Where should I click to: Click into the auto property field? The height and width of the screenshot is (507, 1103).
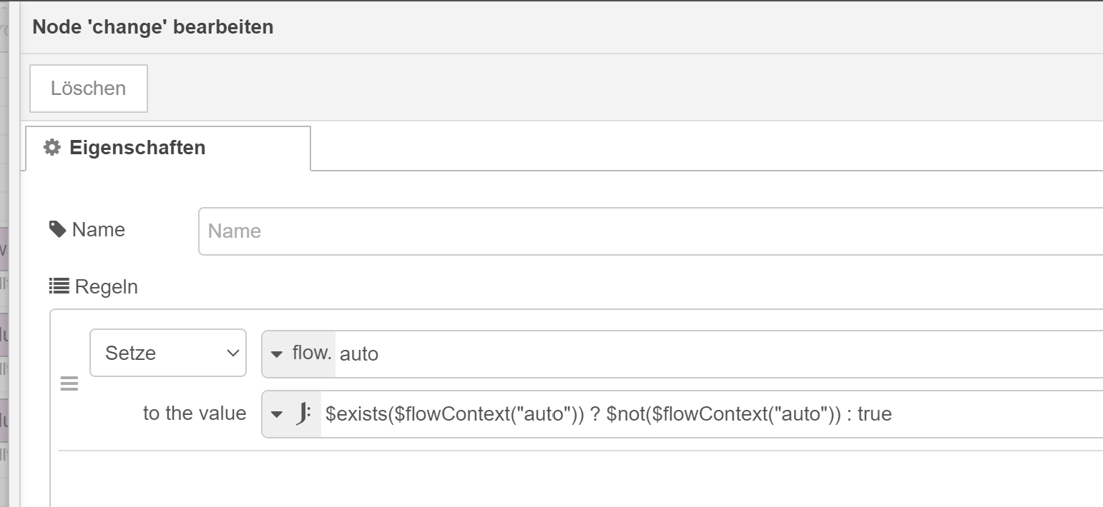click(719, 353)
